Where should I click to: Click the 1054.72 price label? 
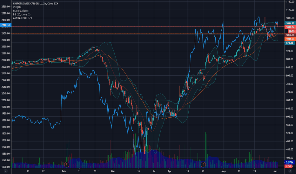[290, 23]
